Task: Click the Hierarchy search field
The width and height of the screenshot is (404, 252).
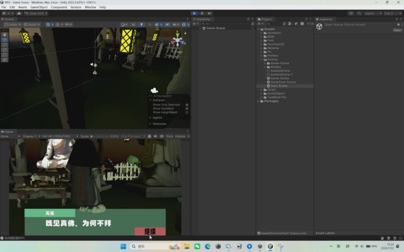Action: click(226, 24)
